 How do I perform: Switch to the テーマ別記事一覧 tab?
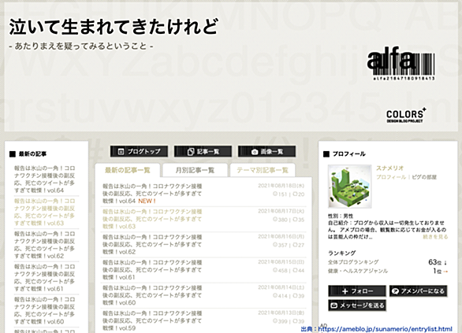click(x=263, y=170)
